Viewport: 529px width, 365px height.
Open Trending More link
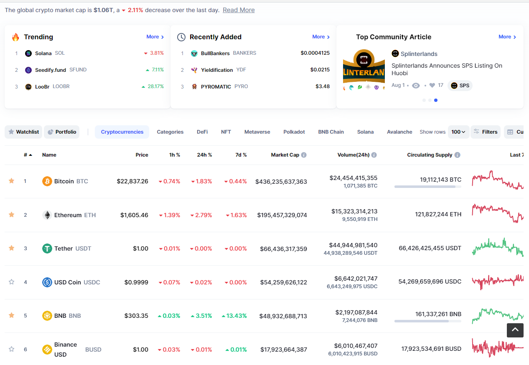pyautogui.click(x=155, y=37)
